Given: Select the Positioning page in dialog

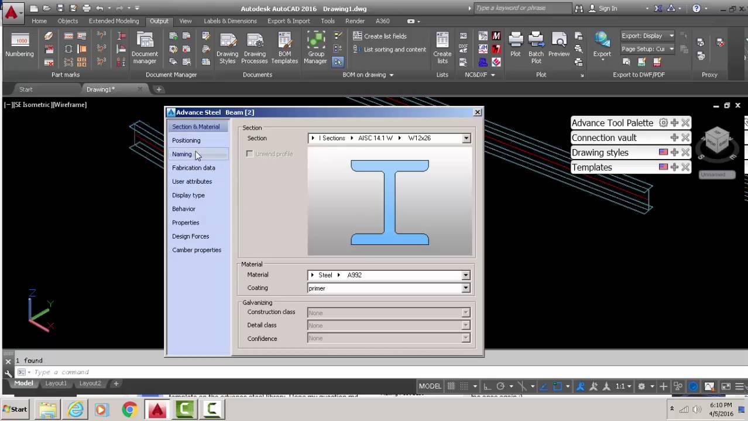Looking at the screenshot, I should click(x=198, y=140).
